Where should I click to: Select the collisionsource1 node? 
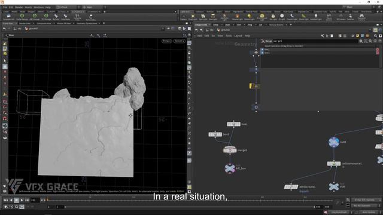click(x=334, y=164)
